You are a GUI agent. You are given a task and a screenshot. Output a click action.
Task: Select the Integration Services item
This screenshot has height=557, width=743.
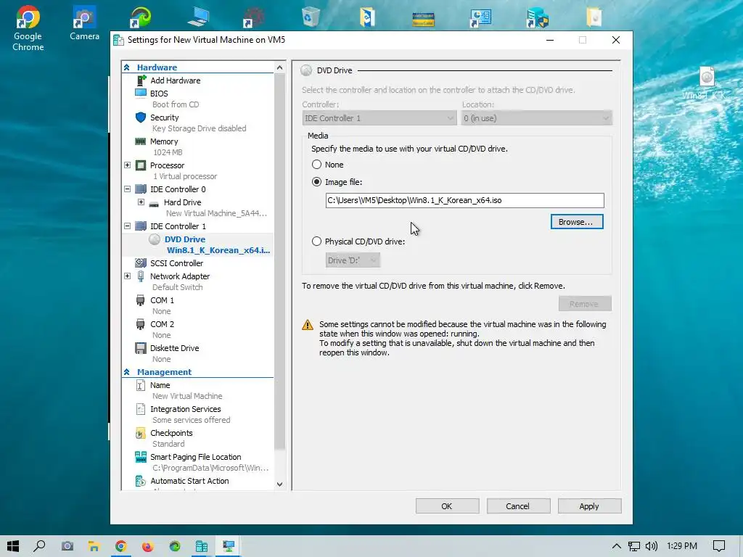[198, 414]
